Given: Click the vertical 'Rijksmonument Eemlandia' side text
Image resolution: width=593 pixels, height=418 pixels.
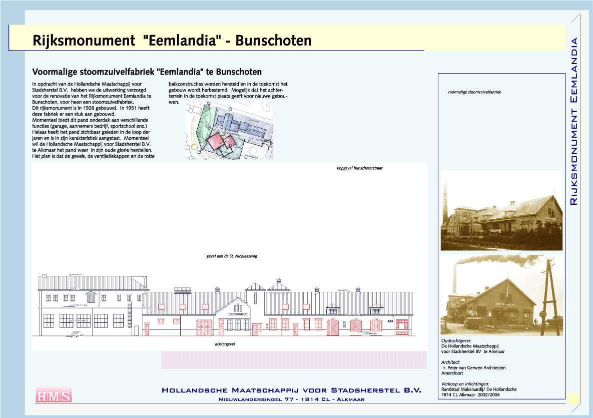Looking at the screenshot, I should 574,121.
